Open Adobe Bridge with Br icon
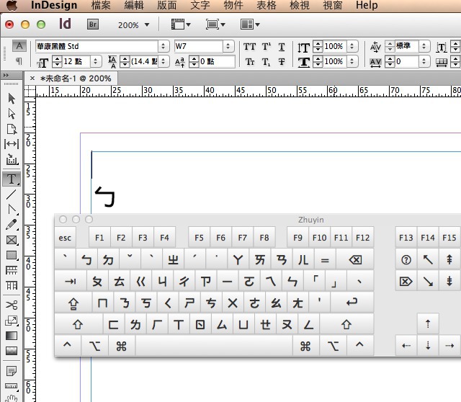Image resolution: width=461 pixels, height=402 pixels. [x=93, y=24]
